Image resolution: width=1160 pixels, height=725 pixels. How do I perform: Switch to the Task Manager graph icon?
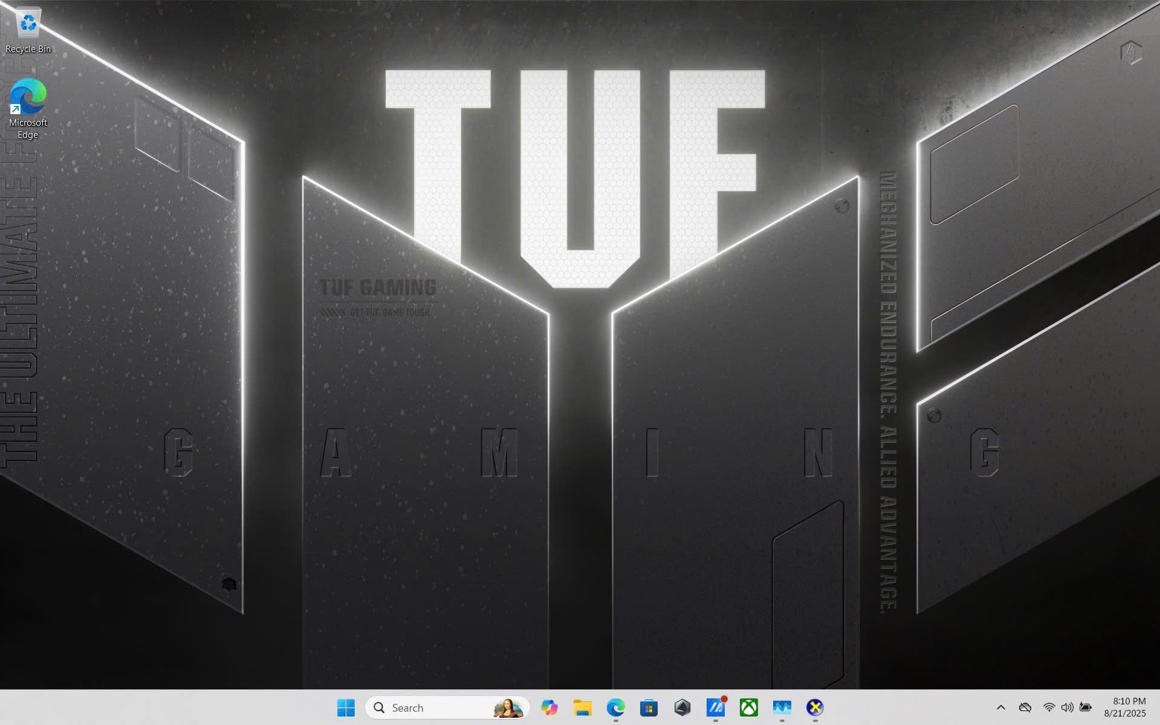point(782,707)
